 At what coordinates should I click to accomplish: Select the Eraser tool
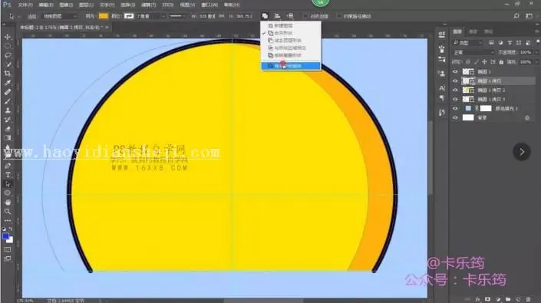click(8, 129)
